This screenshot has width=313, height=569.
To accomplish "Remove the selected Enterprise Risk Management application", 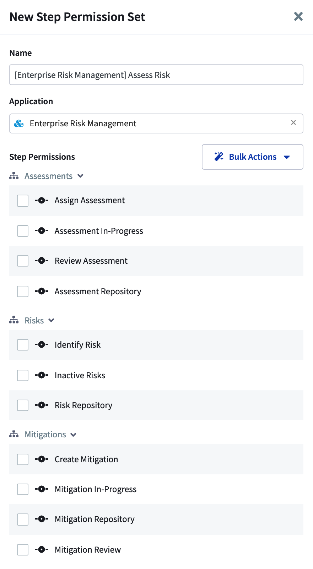I will 293,123.
